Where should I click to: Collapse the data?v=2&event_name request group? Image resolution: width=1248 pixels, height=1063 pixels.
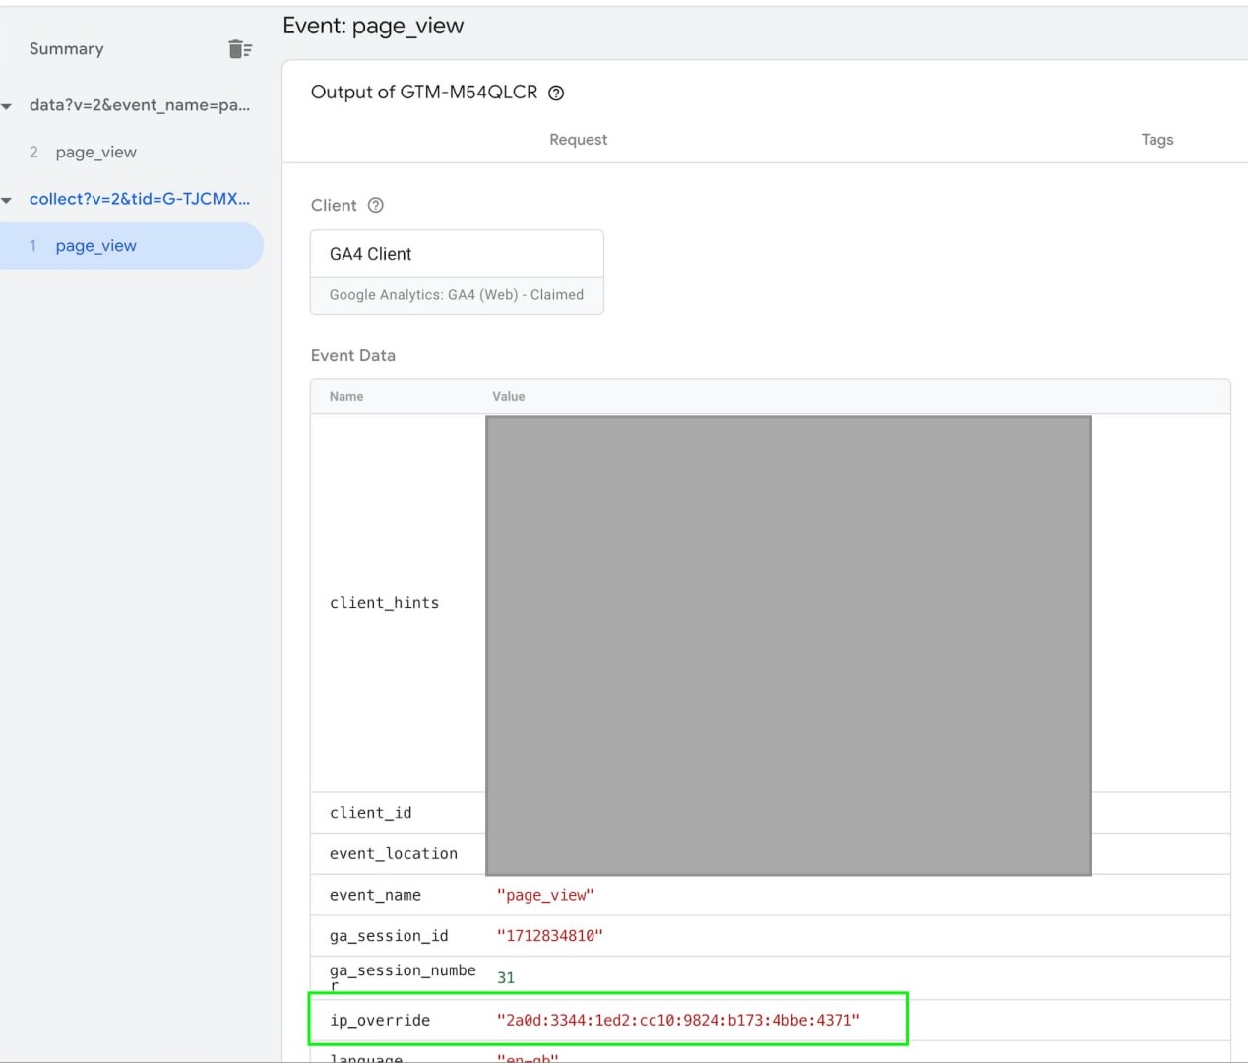pos(8,105)
